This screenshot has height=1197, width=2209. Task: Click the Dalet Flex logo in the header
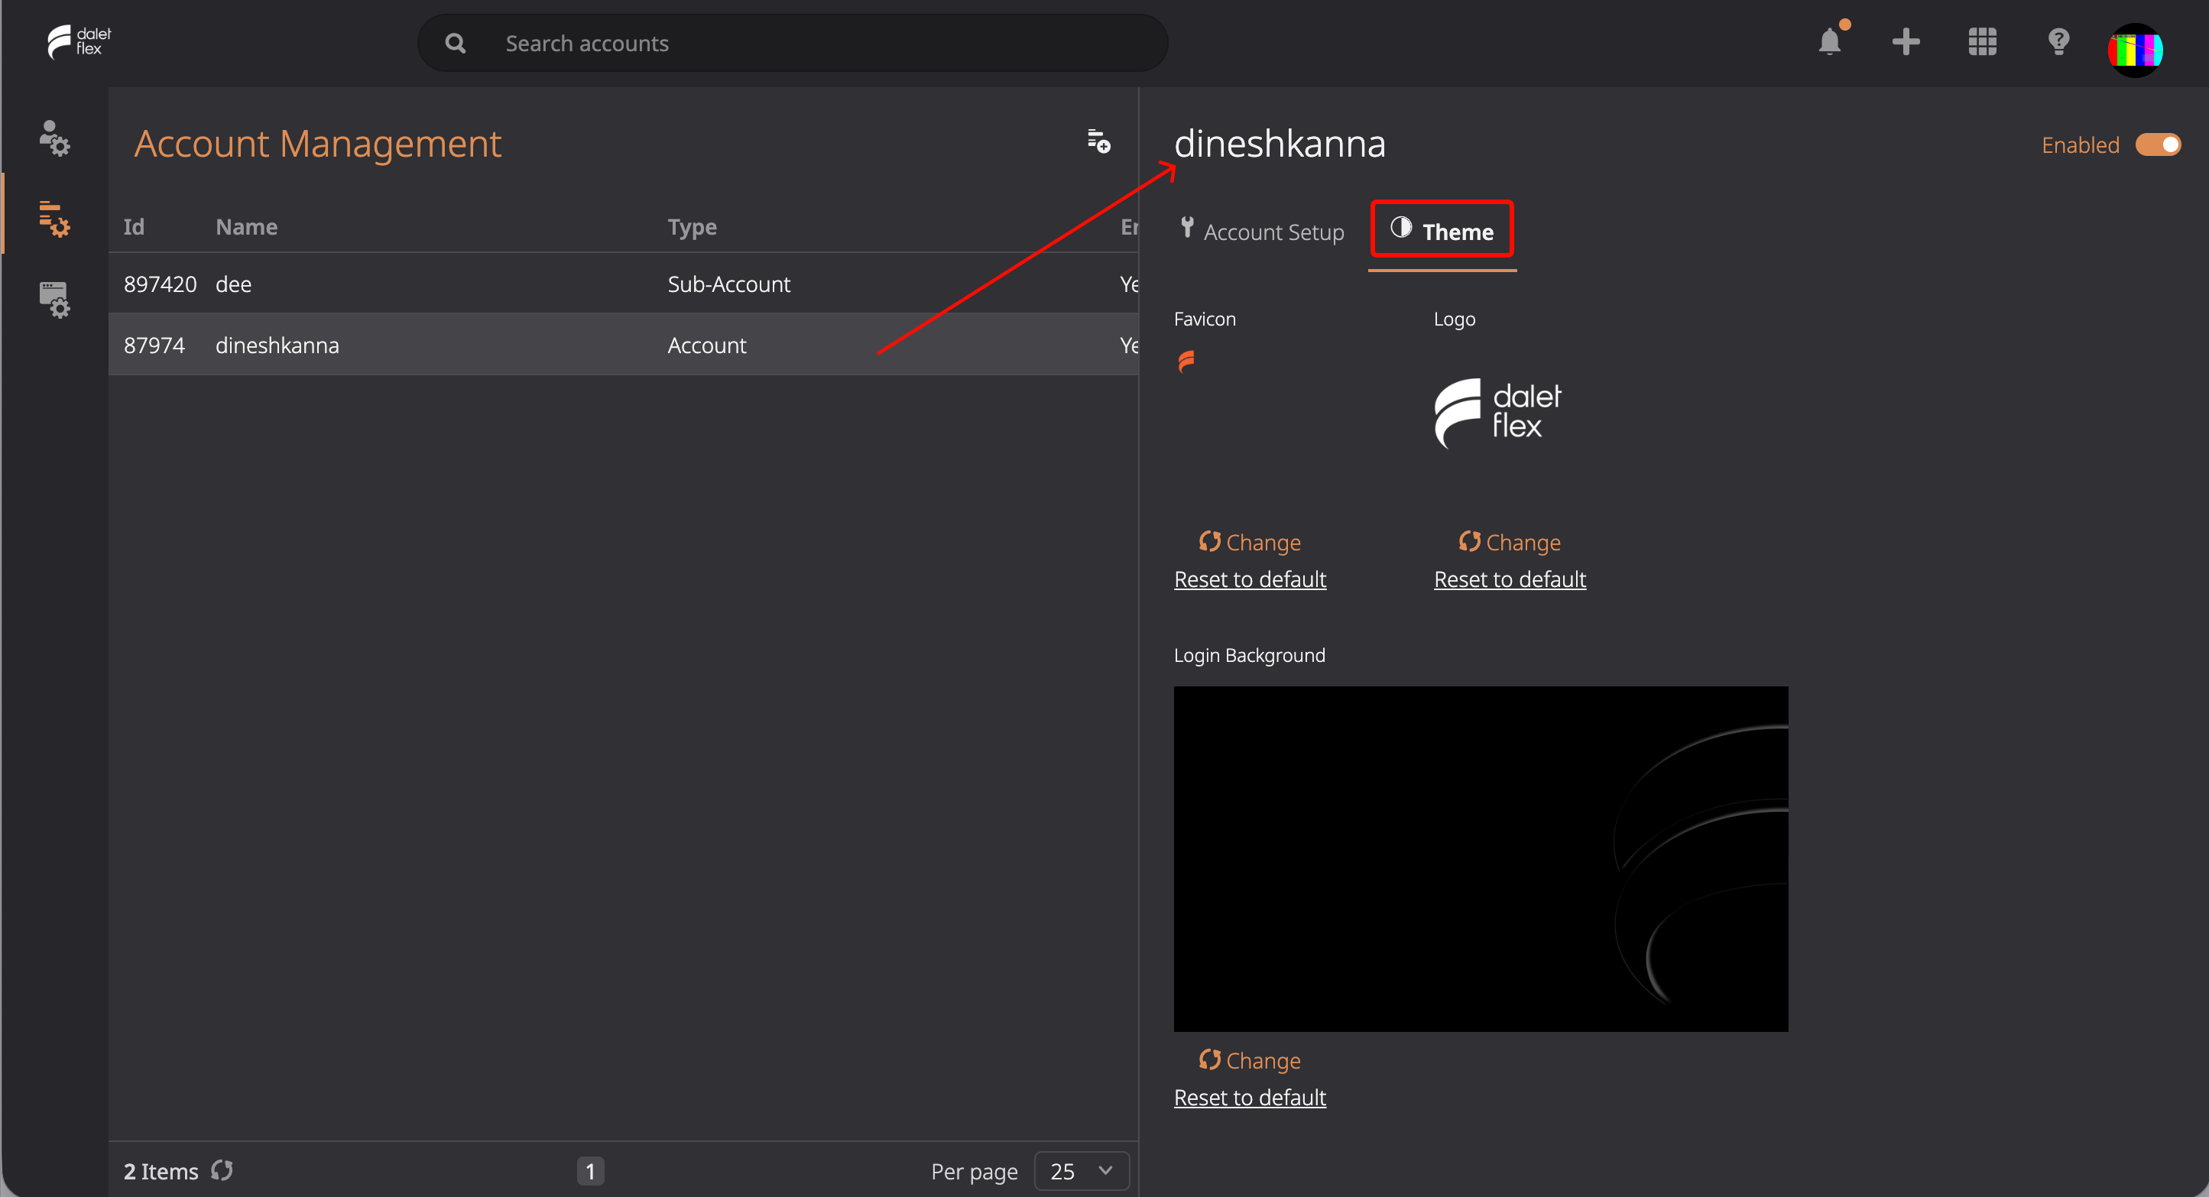pyautogui.click(x=79, y=41)
